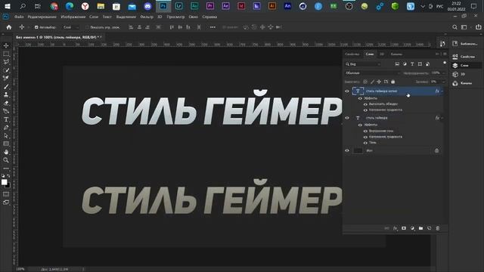Image resolution: width=484 pixels, height=272 pixels.
Task: Switch to the Каналы tab in the panel
Action: point(396,54)
